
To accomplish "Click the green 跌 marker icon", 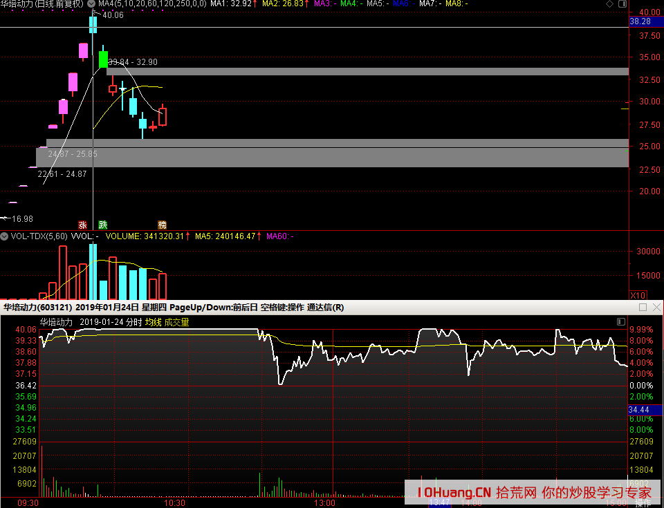I will (x=103, y=225).
